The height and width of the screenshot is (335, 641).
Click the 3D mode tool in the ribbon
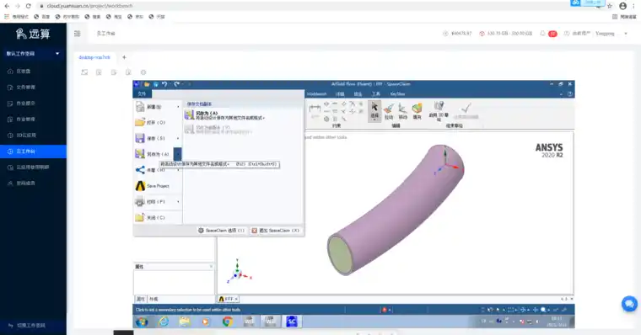[x=439, y=111]
